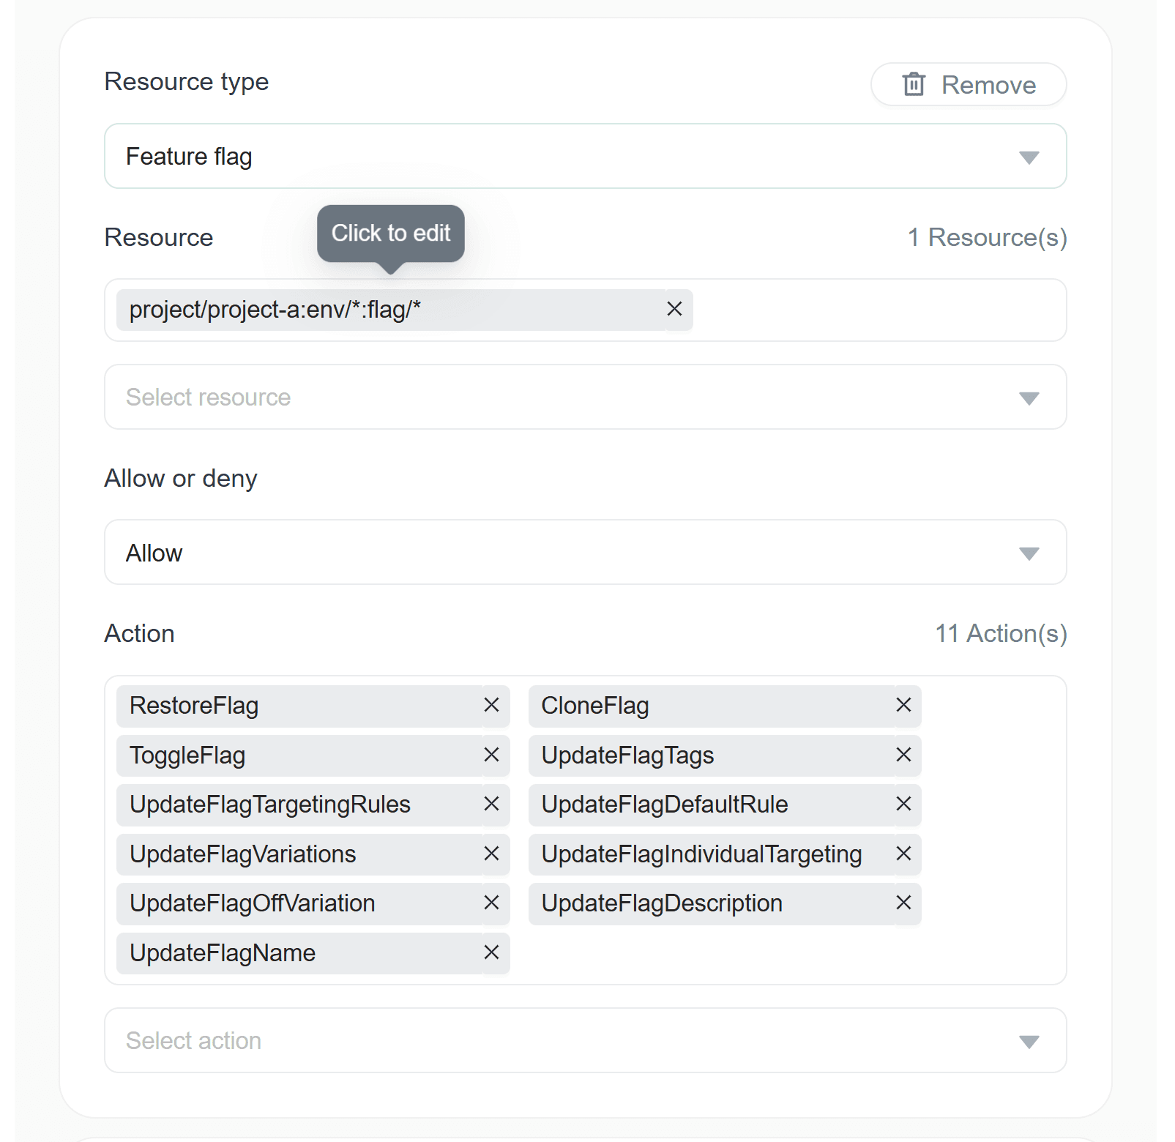1175x1142 pixels.
Task: Open the Select action dropdown
Action: 585,1041
